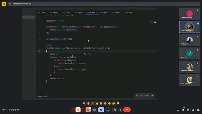This screenshot has width=202, height=114.
Task: Click the return $data; line
Action: 57,79
